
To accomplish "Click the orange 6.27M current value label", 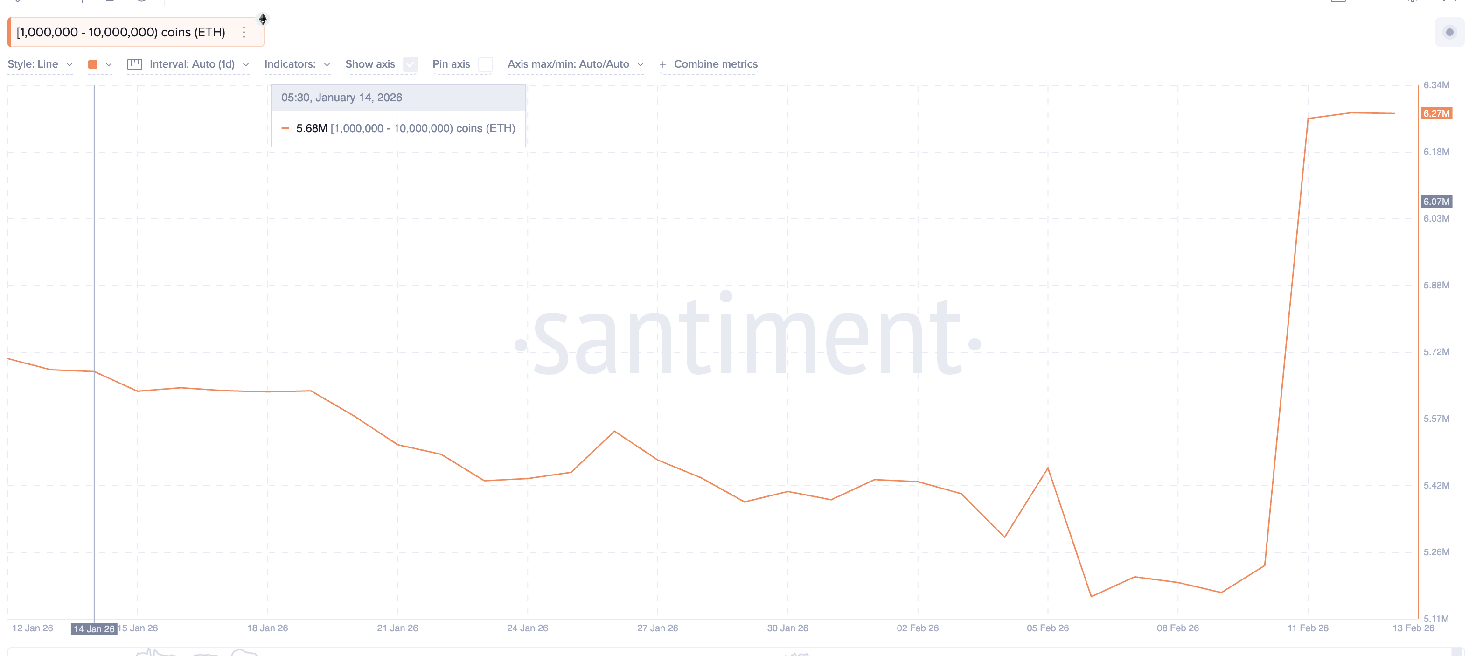I will (x=1436, y=113).
